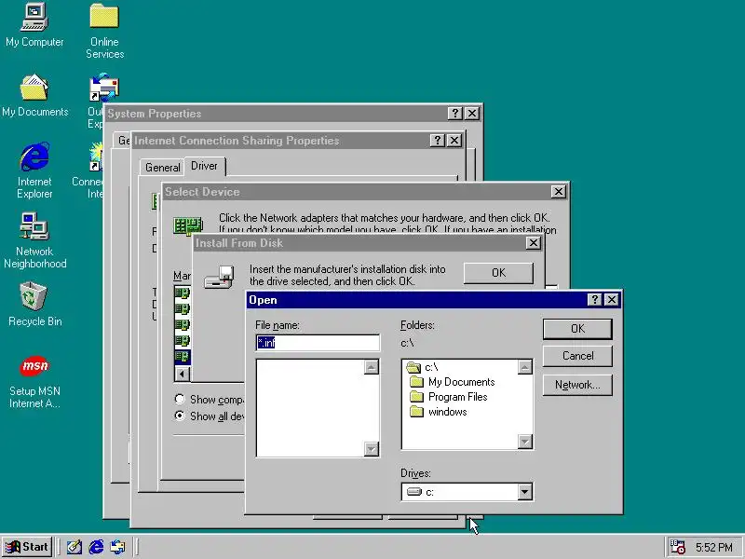Launch Internet Explorer from quick launch
The width and height of the screenshot is (745, 559).
tap(96, 547)
